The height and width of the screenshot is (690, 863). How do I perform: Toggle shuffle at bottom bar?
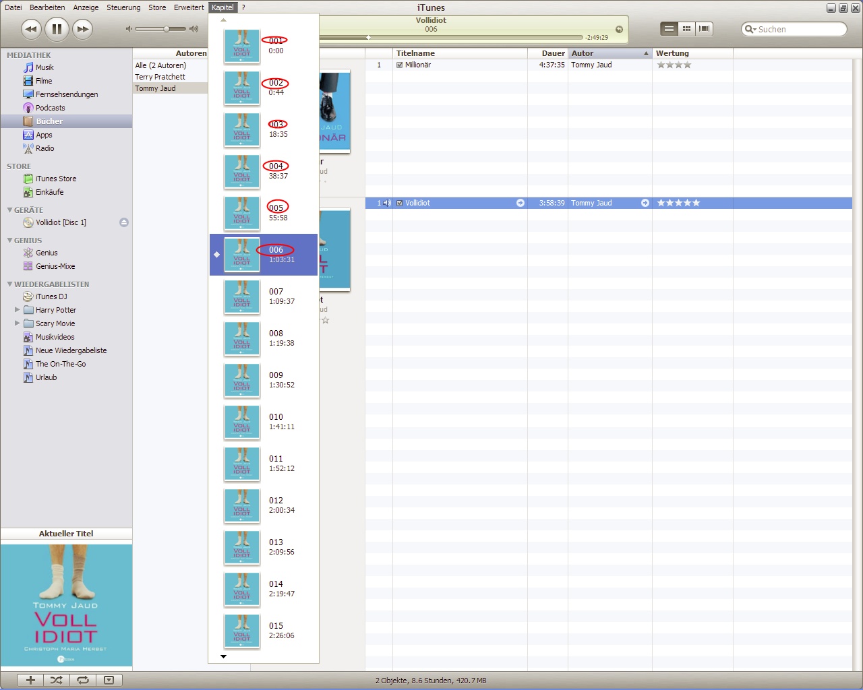coord(56,680)
